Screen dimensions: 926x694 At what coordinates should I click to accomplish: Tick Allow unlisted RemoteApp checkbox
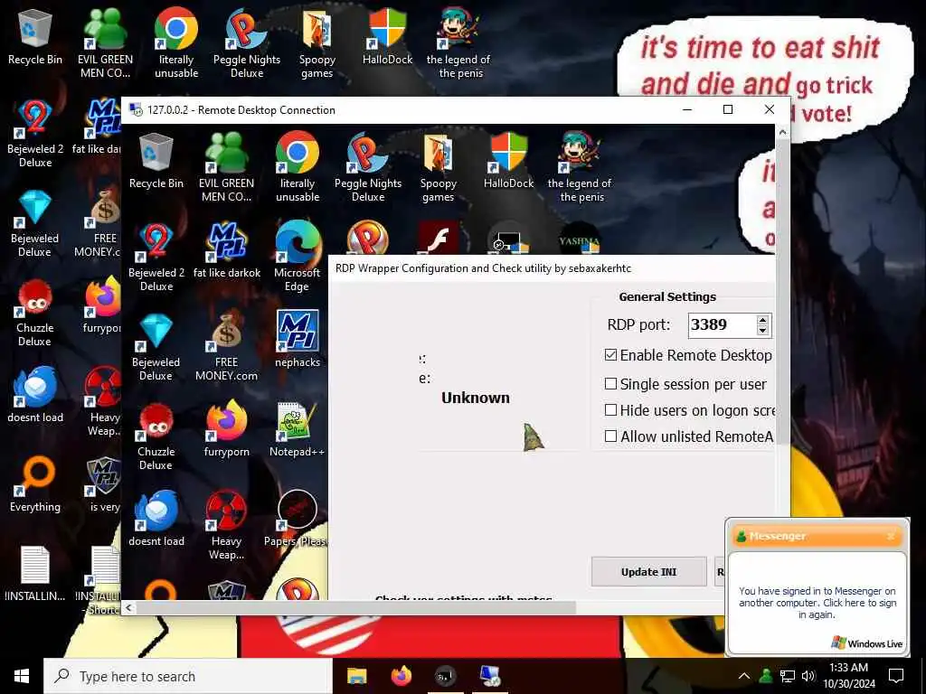click(x=610, y=436)
